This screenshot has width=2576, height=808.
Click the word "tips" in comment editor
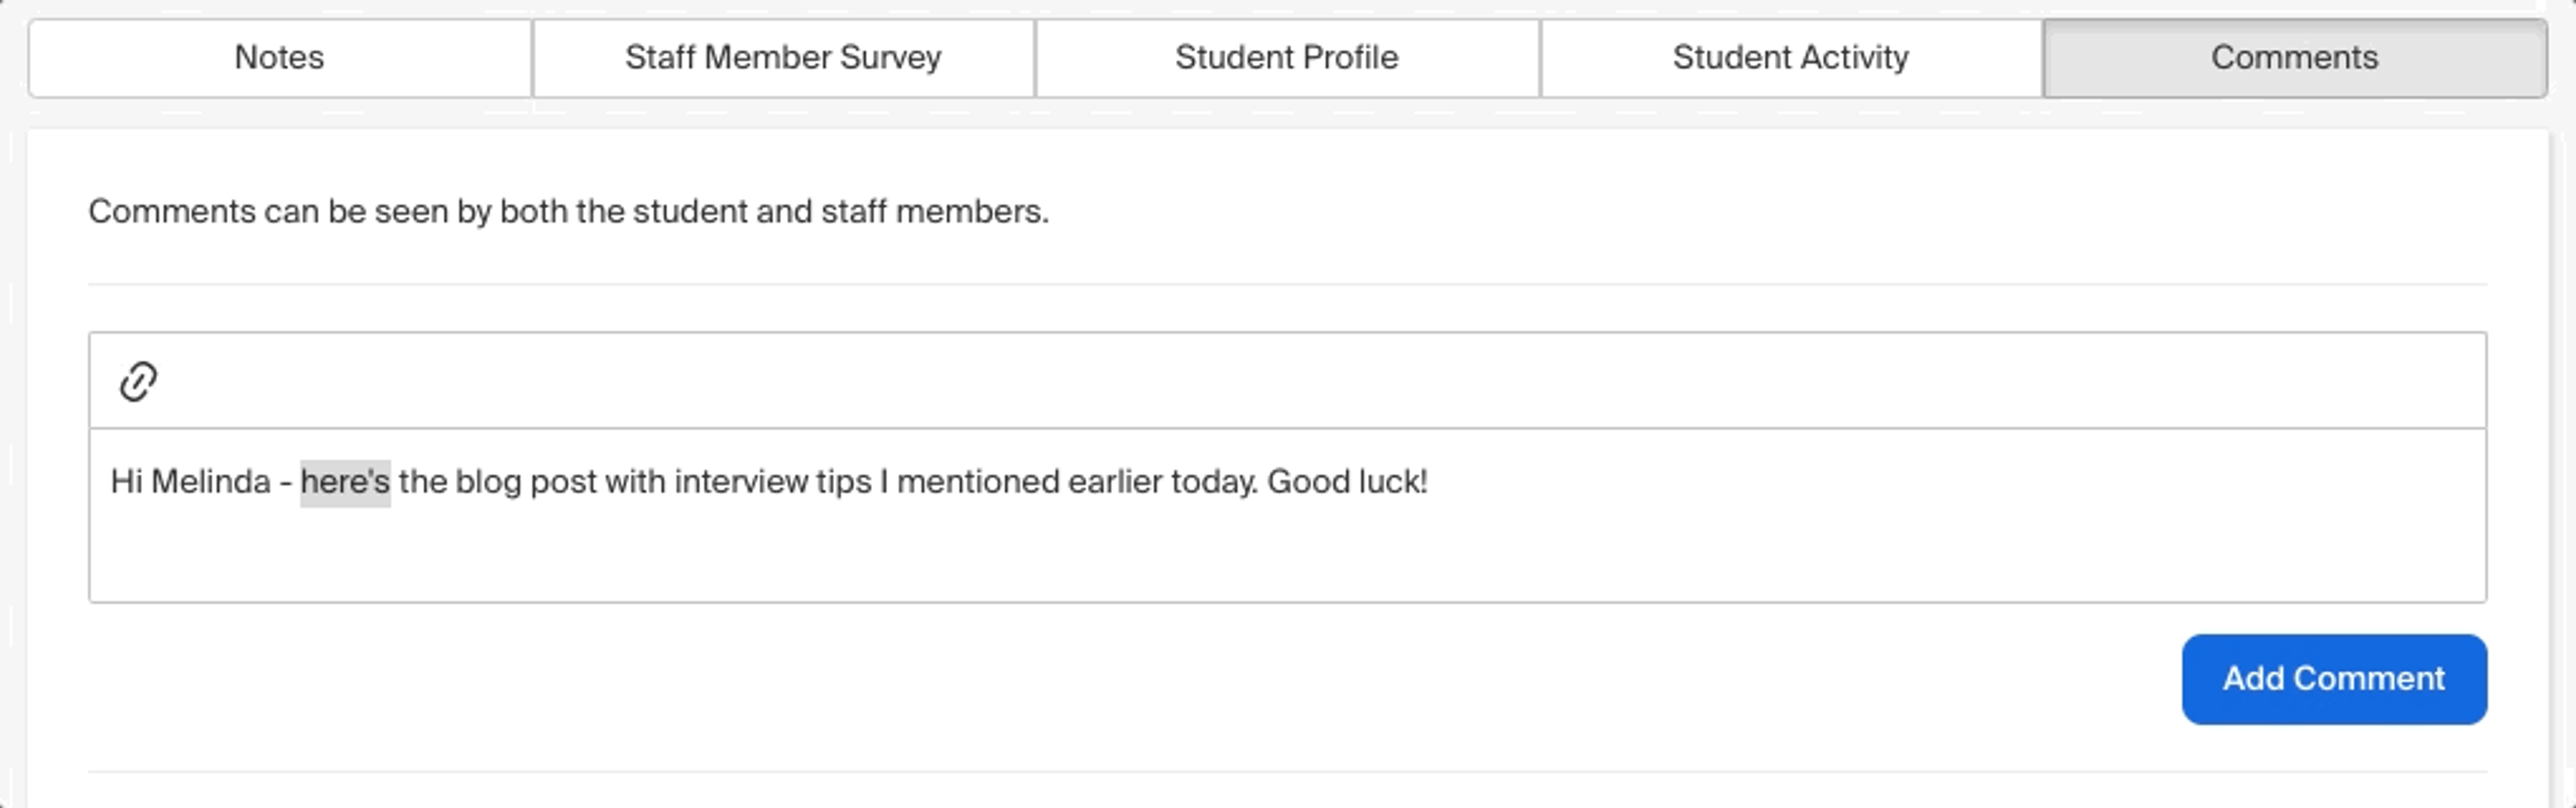[x=843, y=482]
